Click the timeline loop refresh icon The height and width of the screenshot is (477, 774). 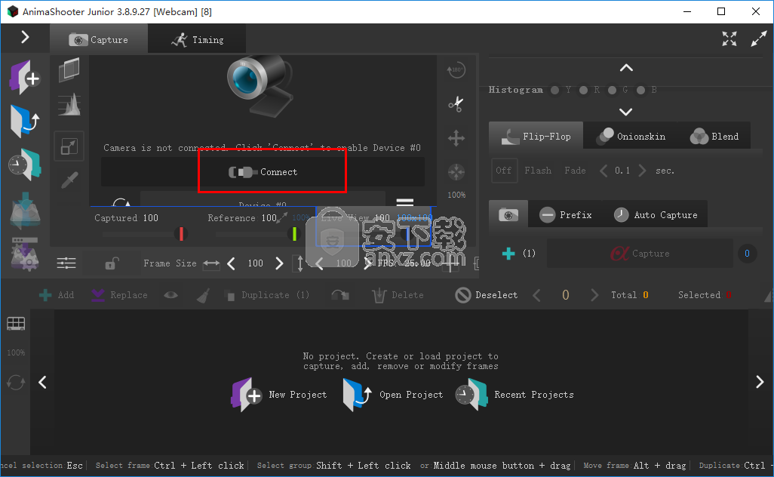[16, 382]
